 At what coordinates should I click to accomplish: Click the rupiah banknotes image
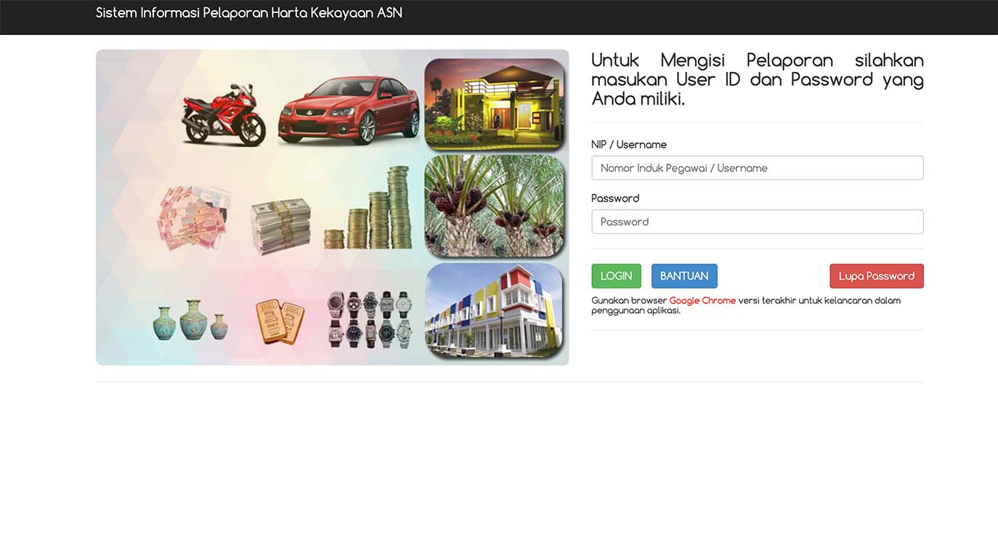click(x=194, y=217)
